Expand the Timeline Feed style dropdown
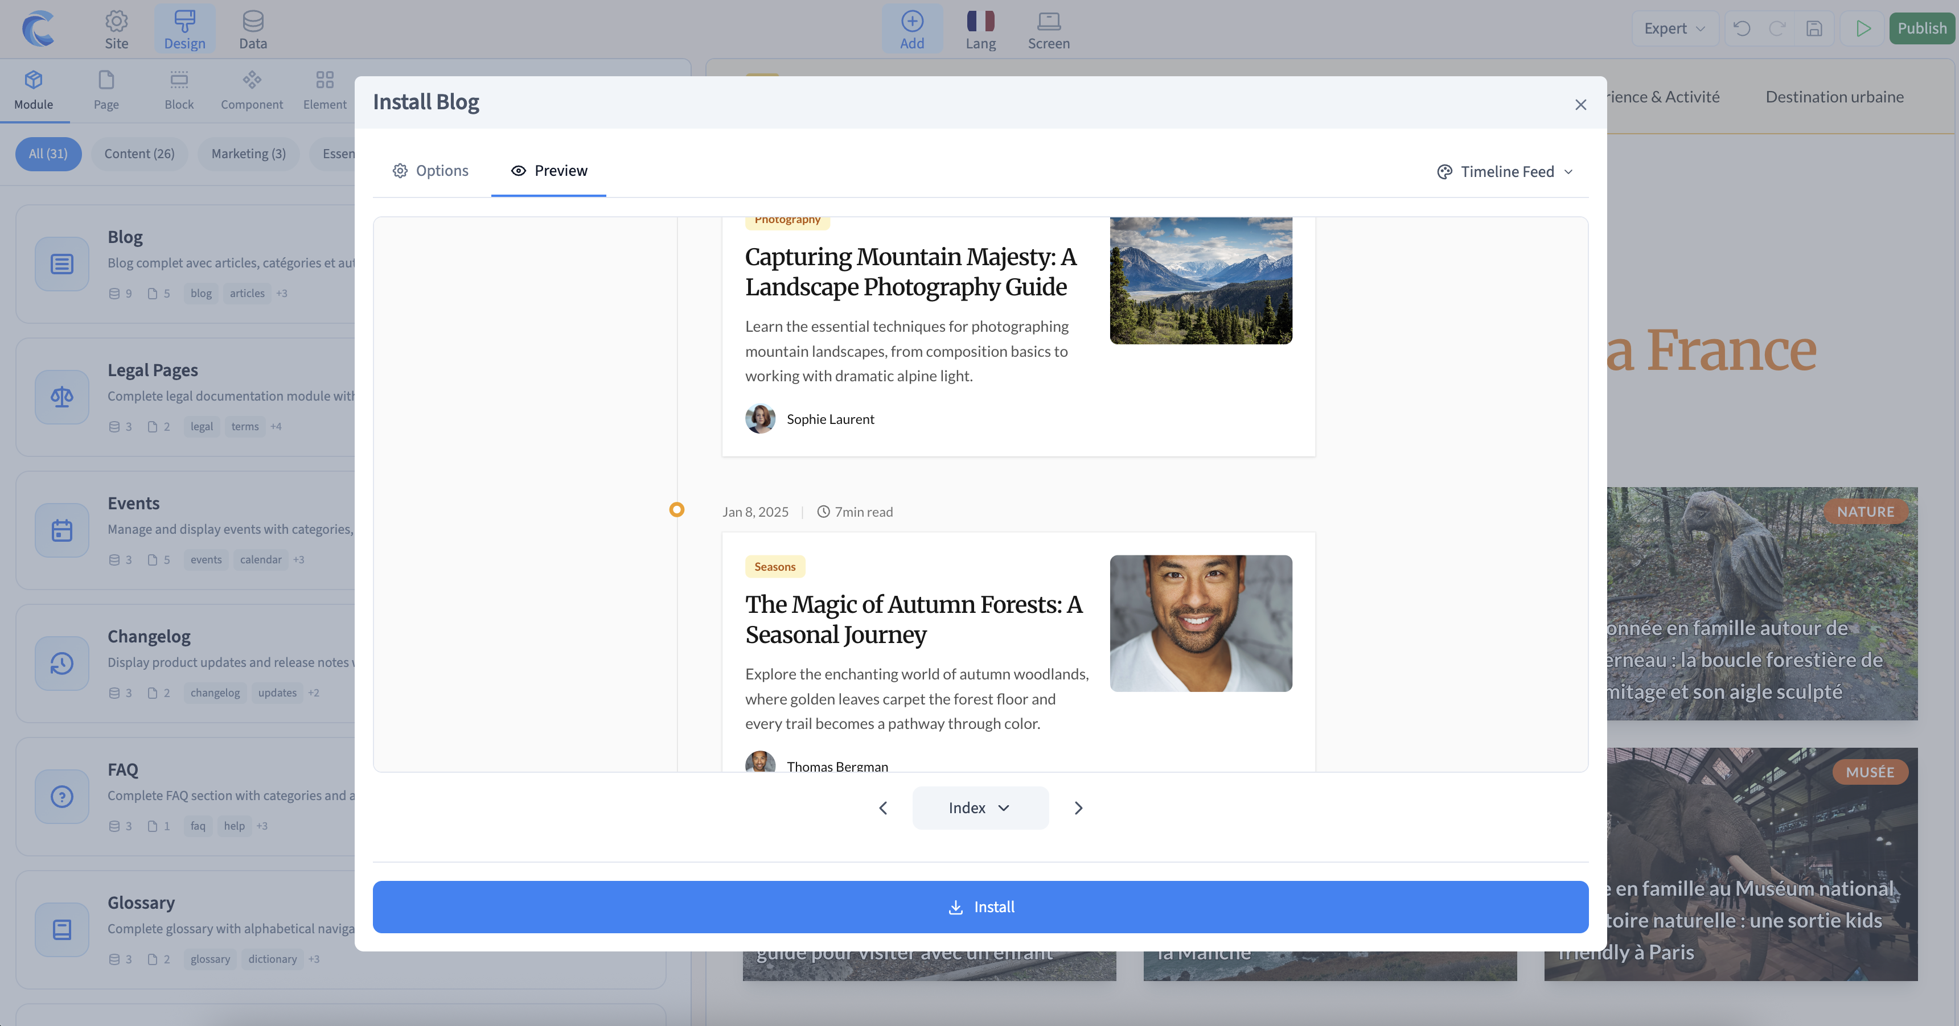The height and width of the screenshot is (1026, 1959). [x=1505, y=172]
